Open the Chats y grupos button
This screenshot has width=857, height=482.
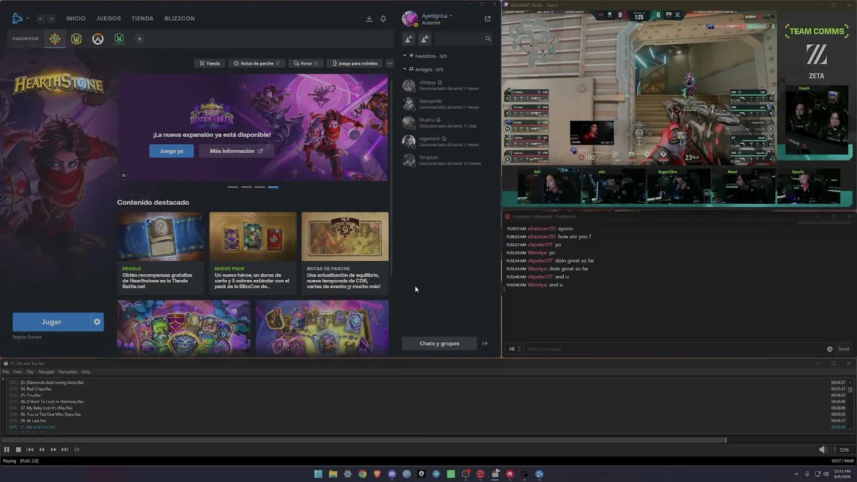[x=439, y=343]
